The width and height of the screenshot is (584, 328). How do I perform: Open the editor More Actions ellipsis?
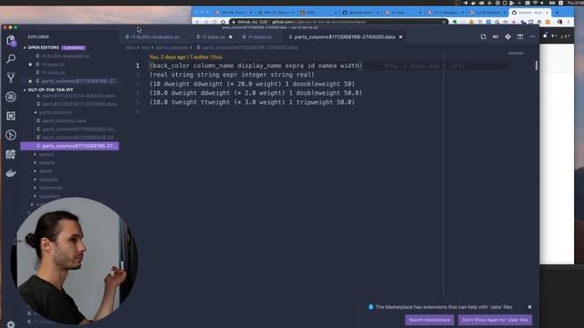click(x=532, y=36)
